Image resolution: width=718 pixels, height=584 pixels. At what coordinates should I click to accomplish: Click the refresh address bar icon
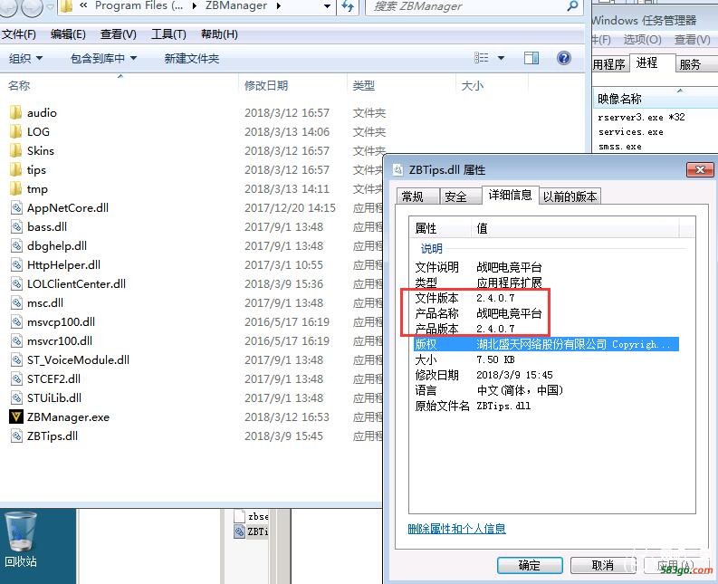pyautogui.click(x=348, y=6)
